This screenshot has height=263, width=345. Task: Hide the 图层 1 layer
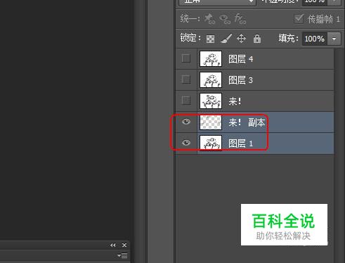point(186,143)
